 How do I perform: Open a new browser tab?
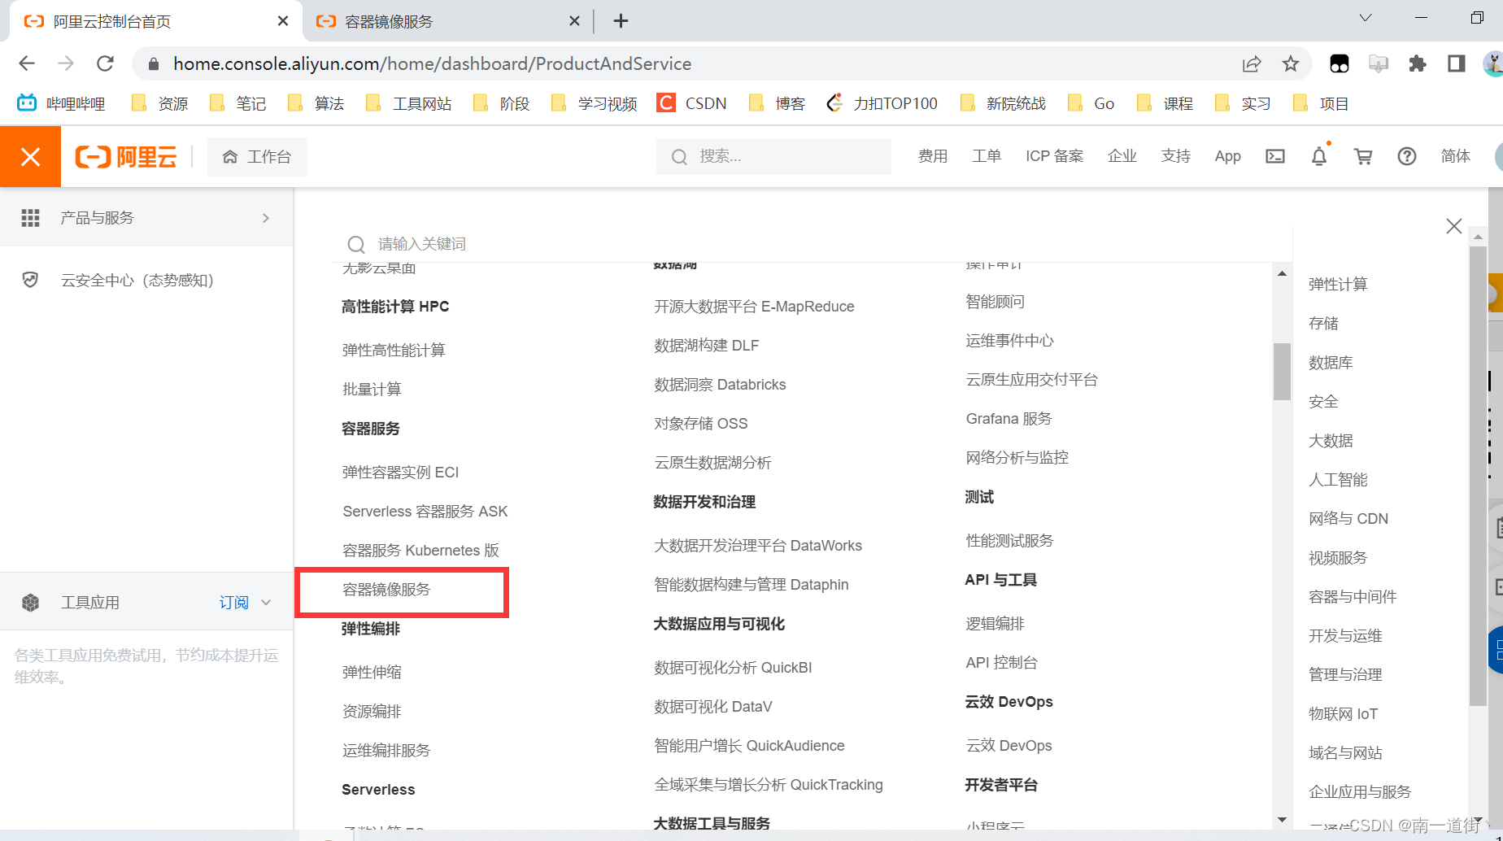621,21
